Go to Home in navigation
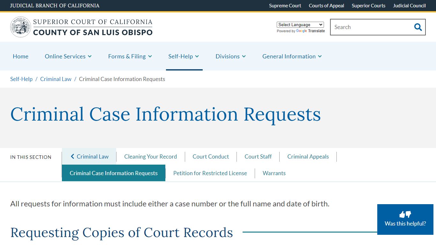This screenshot has height=245, width=436. coord(20,56)
